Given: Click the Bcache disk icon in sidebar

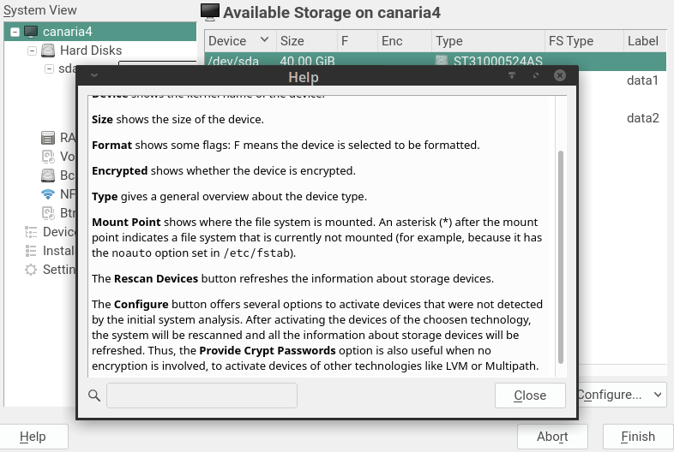Looking at the screenshot, I should pos(48,175).
